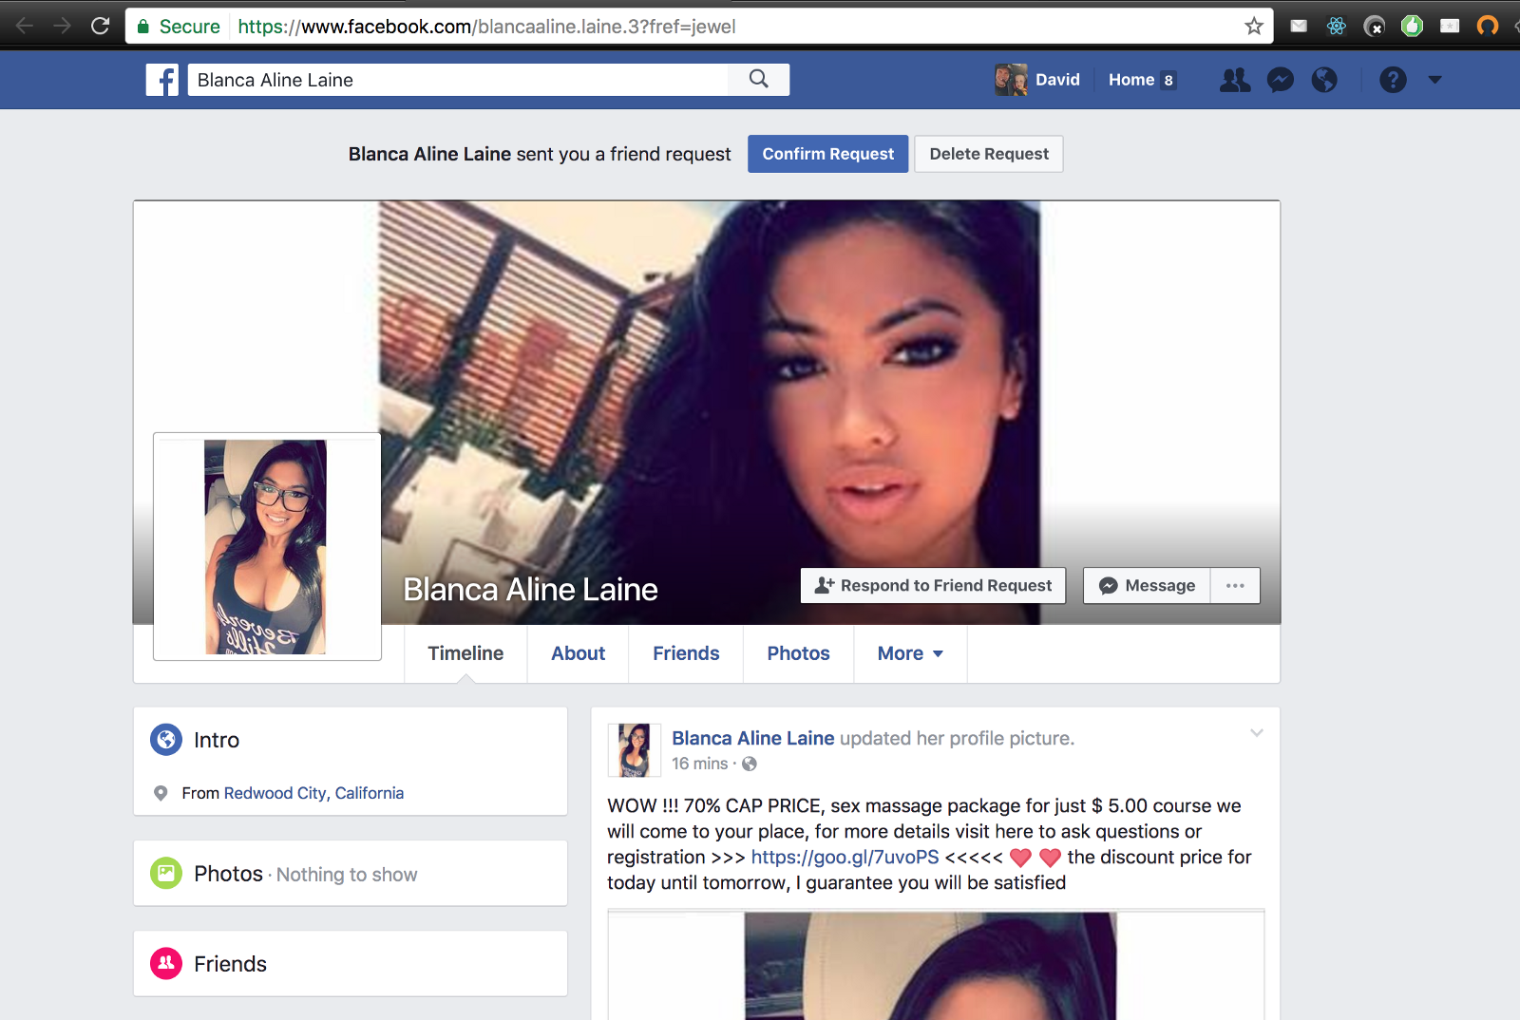Click the profile name on the cover photo
The width and height of the screenshot is (1520, 1020).
(530, 590)
